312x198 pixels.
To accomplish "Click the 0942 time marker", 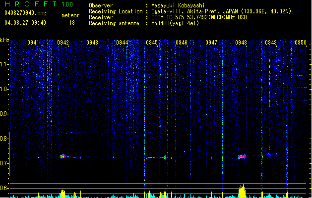I will 63,43.
